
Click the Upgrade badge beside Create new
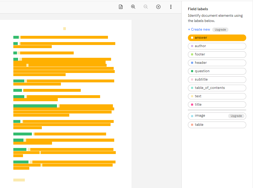tap(220, 30)
